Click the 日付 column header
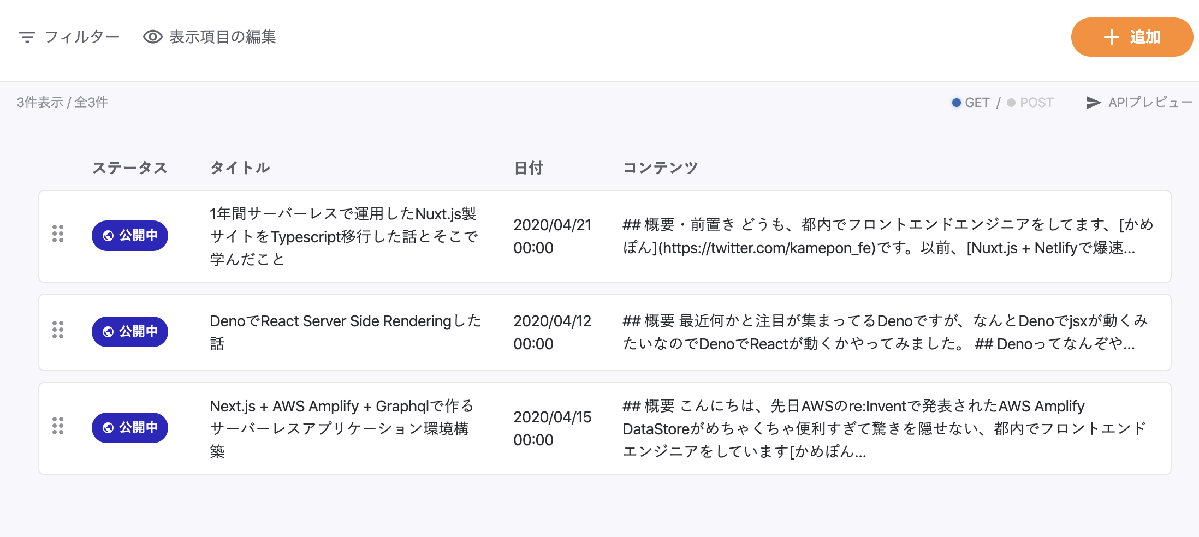The height and width of the screenshot is (537, 1199). tap(529, 168)
